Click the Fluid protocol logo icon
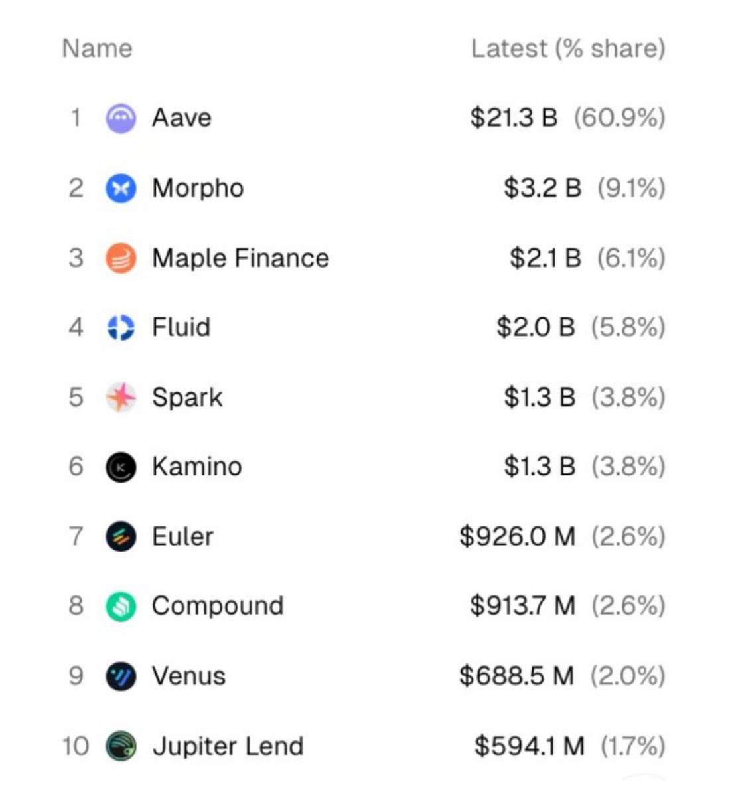Screen dimensions: 730x794 [121, 327]
